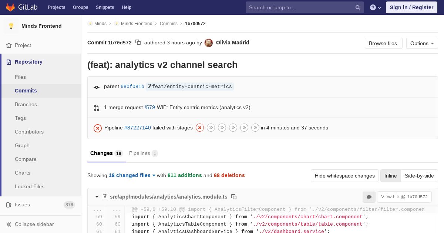The image size is (444, 233).
Task: Copy the analytics.module.ts file path
Action: point(234,197)
